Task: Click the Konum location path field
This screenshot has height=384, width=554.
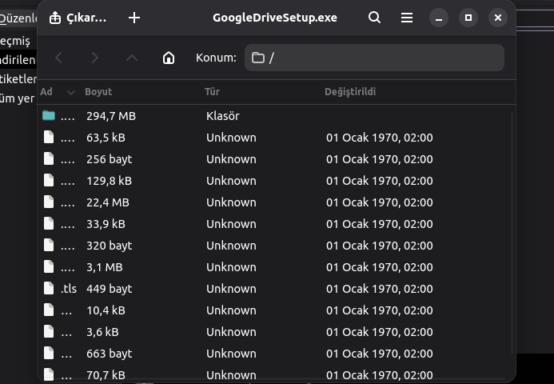Action: [374, 58]
